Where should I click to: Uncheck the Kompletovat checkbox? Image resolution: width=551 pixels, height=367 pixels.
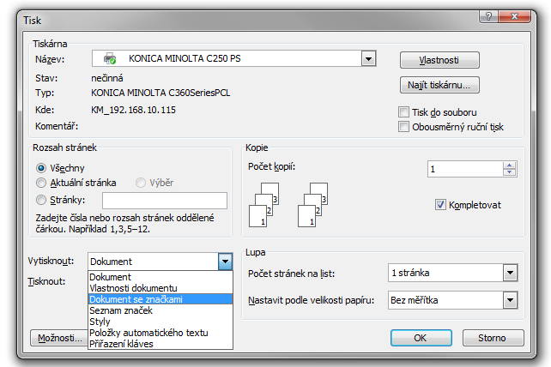pyautogui.click(x=441, y=205)
